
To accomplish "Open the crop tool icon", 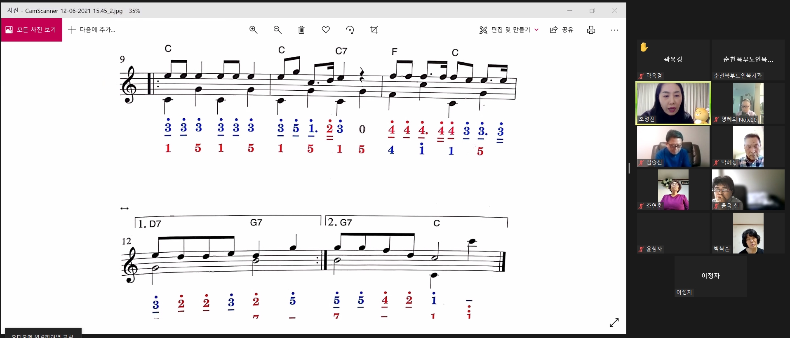I will tap(374, 30).
